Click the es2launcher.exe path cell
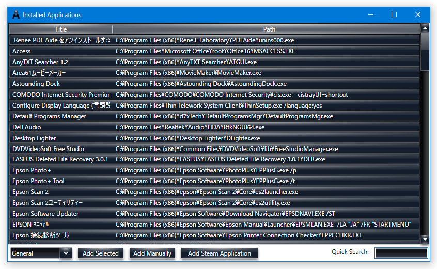 (x=207, y=192)
